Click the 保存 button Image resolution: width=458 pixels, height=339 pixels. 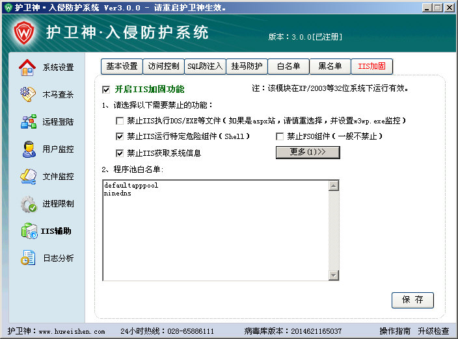click(412, 300)
